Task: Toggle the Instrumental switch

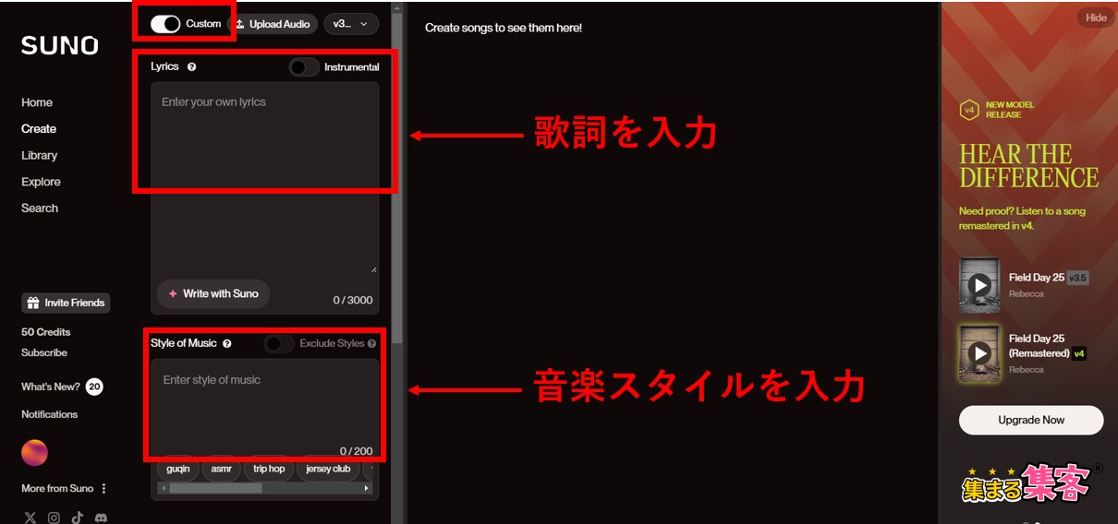Action: tap(304, 67)
